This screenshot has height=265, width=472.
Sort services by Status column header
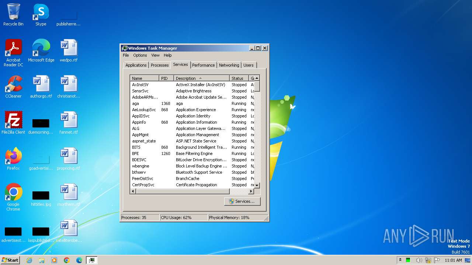pos(239,78)
